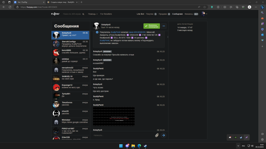Click the sidebar plus add icon
266x149 pixels.
click(x=262, y=46)
